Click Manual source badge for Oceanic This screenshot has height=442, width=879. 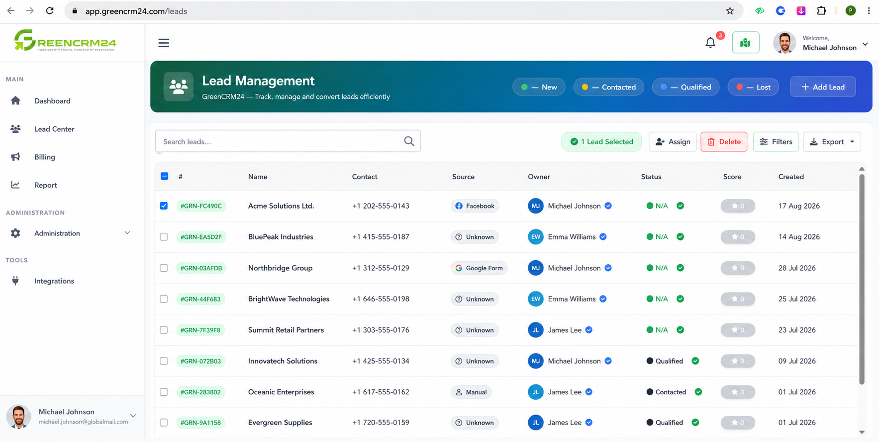[x=471, y=392]
